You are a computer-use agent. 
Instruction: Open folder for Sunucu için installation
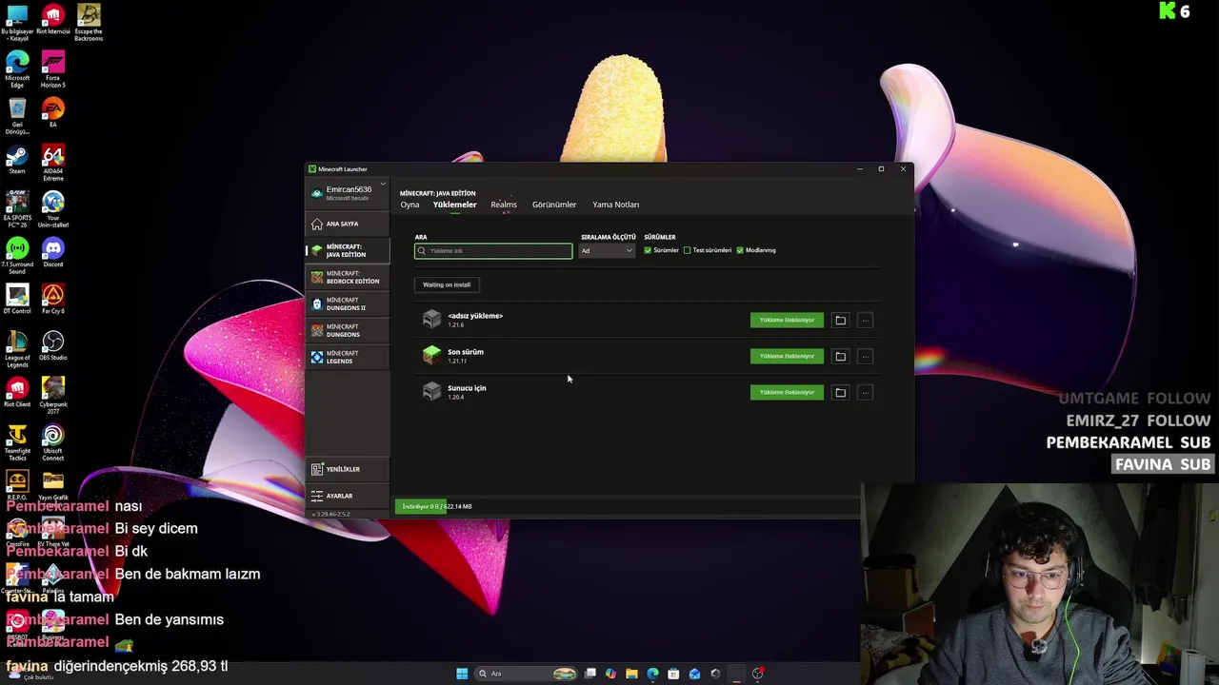pos(840,392)
